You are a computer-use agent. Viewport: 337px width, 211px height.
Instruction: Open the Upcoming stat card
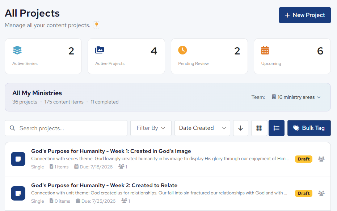292,56
